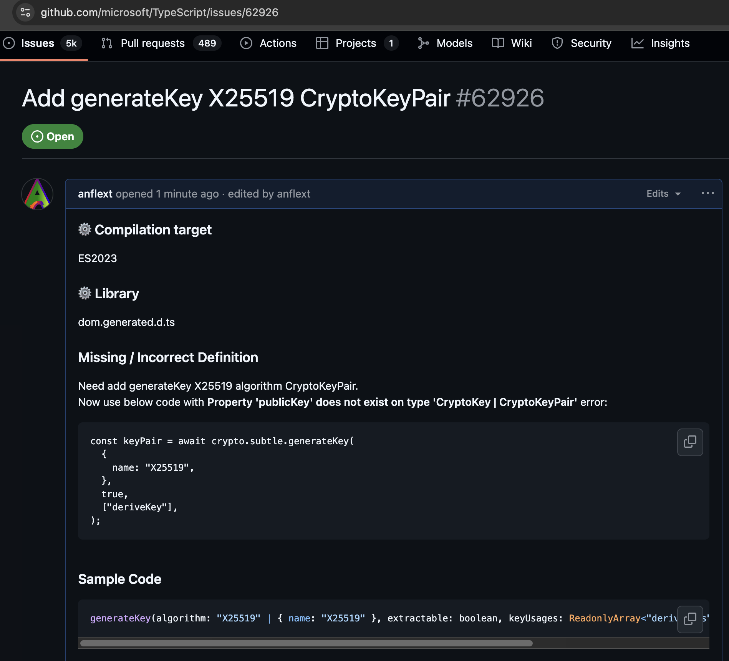The width and height of the screenshot is (729, 661).
Task: Click anflext's profile avatar
Action: [37, 194]
